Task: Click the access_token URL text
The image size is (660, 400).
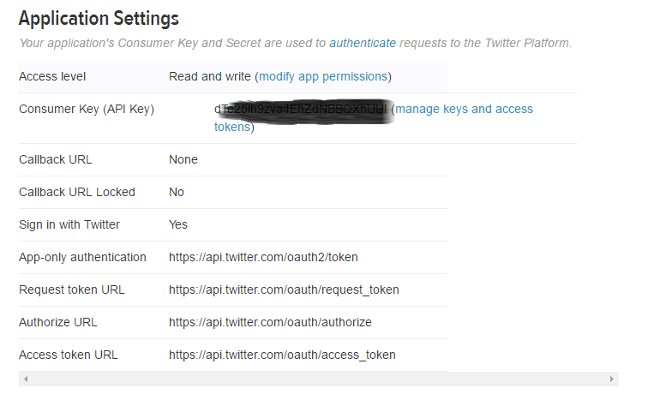Action: tap(282, 355)
